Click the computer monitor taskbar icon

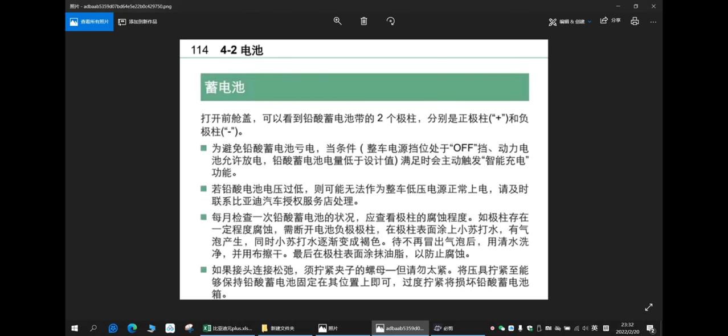click(151, 328)
